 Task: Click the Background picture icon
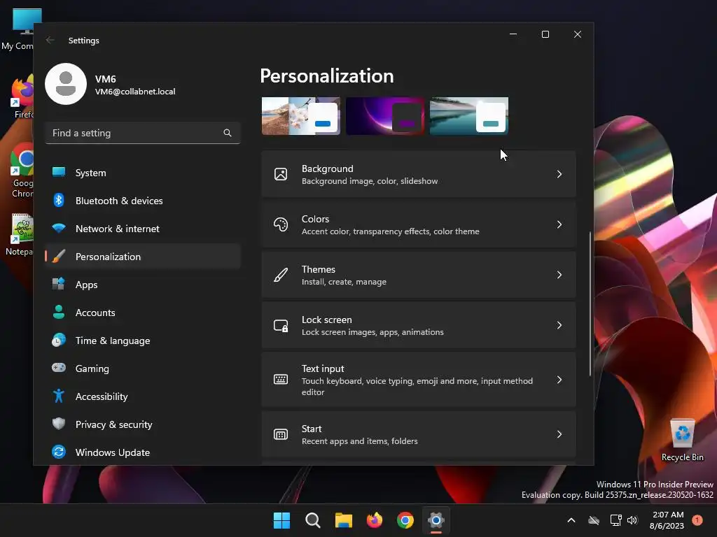click(281, 174)
